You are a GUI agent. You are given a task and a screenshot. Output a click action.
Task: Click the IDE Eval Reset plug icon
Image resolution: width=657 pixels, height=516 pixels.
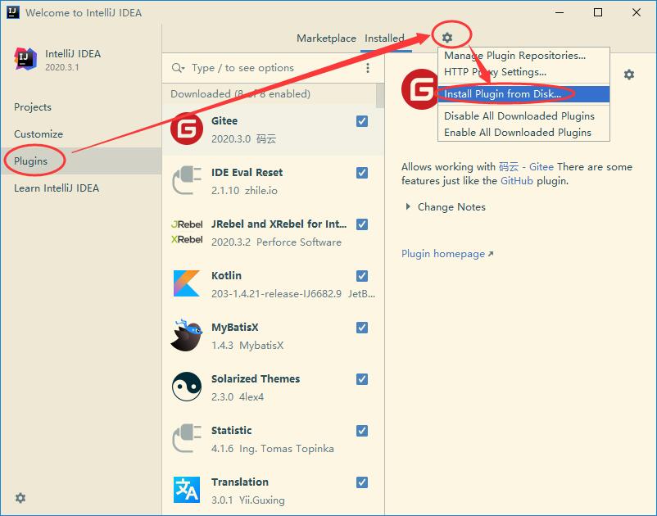(187, 180)
